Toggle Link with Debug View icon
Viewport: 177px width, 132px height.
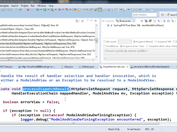click(173, 21)
